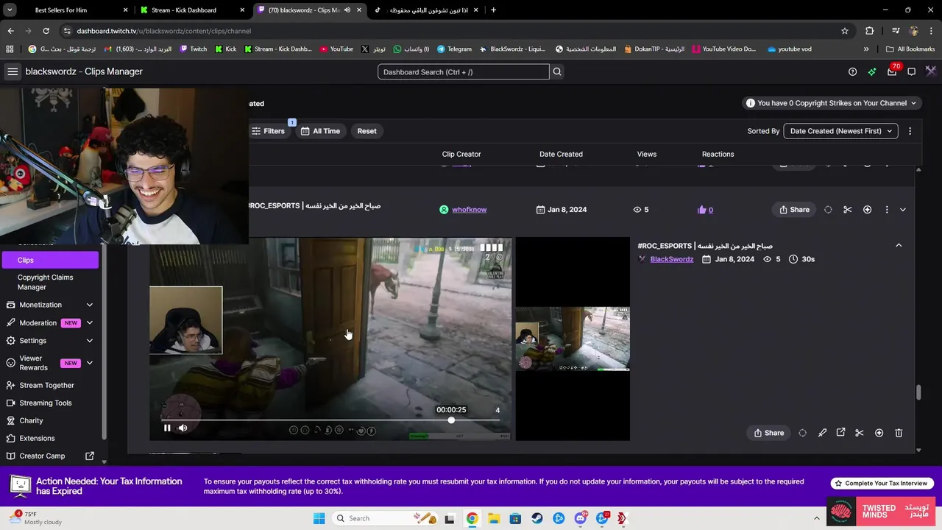Screen dimensions: 942x530
Task: Show more bookmarks overflow chevron
Action: [866, 49]
